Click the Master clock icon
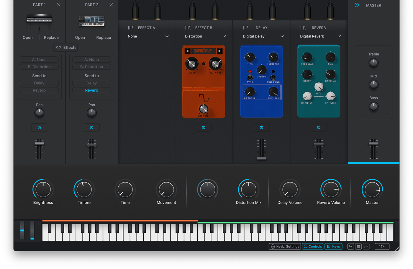This screenshot has height=269, width=413. tap(357, 5)
